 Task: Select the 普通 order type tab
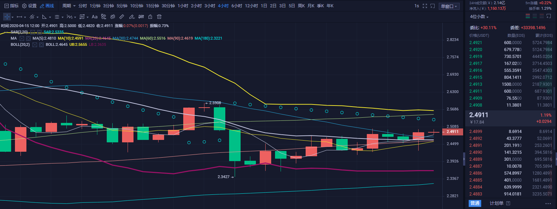pos(475,203)
